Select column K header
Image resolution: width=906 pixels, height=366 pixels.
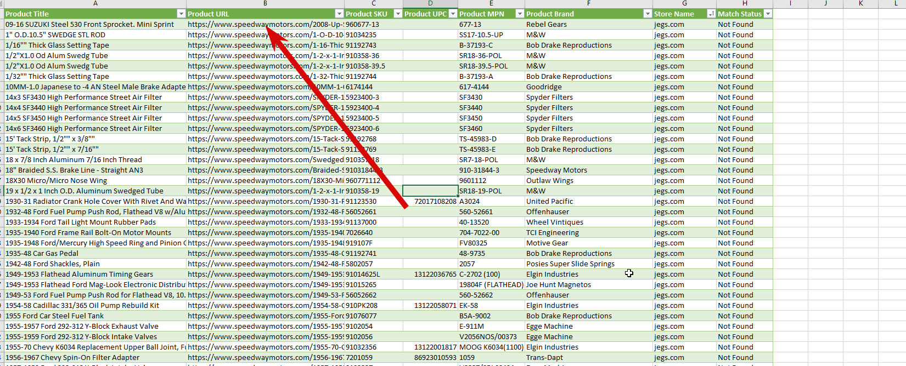[860, 3]
